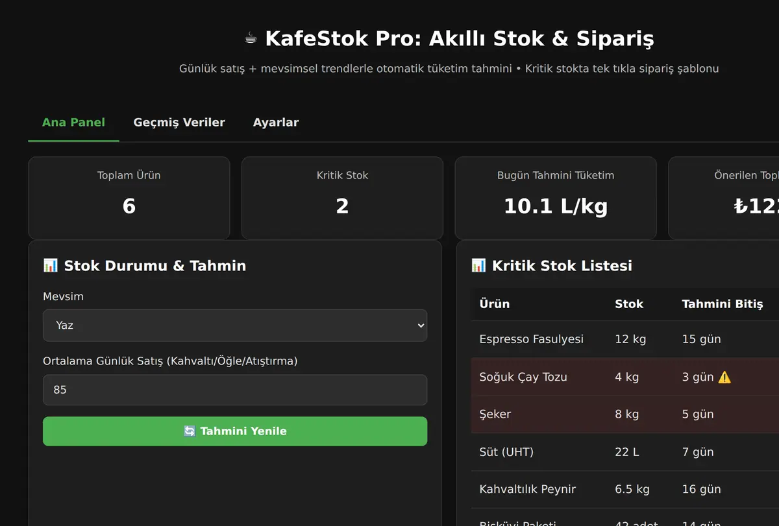Open the Mevsim dropdown showing Yaz
Viewport: 779px width, 526px height.
coord(235,325)
